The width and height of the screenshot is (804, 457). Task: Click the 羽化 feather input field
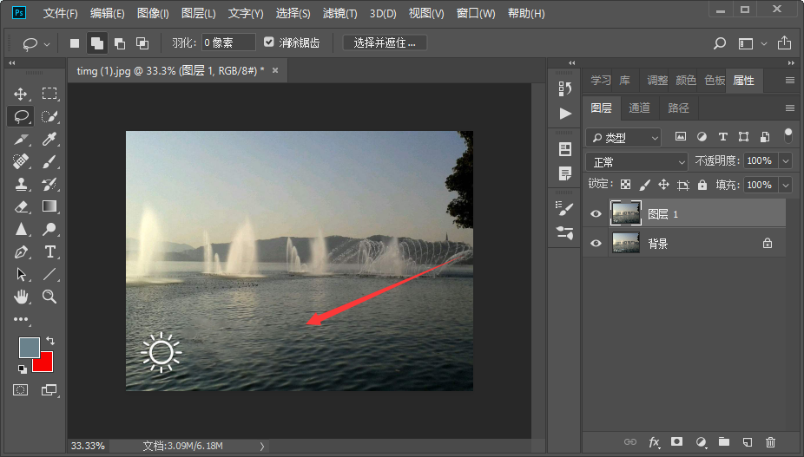(x=228, y=42)
